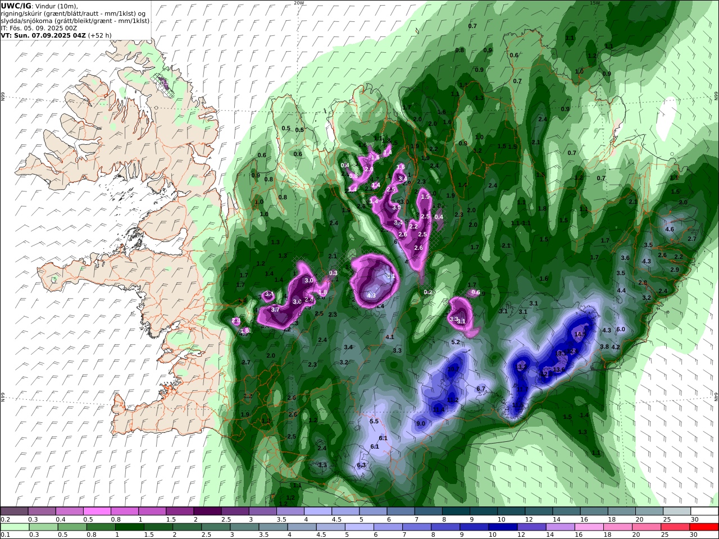The image size is (719, 539).
Task: Click the valid time 'VT: Sun. 07.09.2025 04Z'
Action: coord(43,35)
